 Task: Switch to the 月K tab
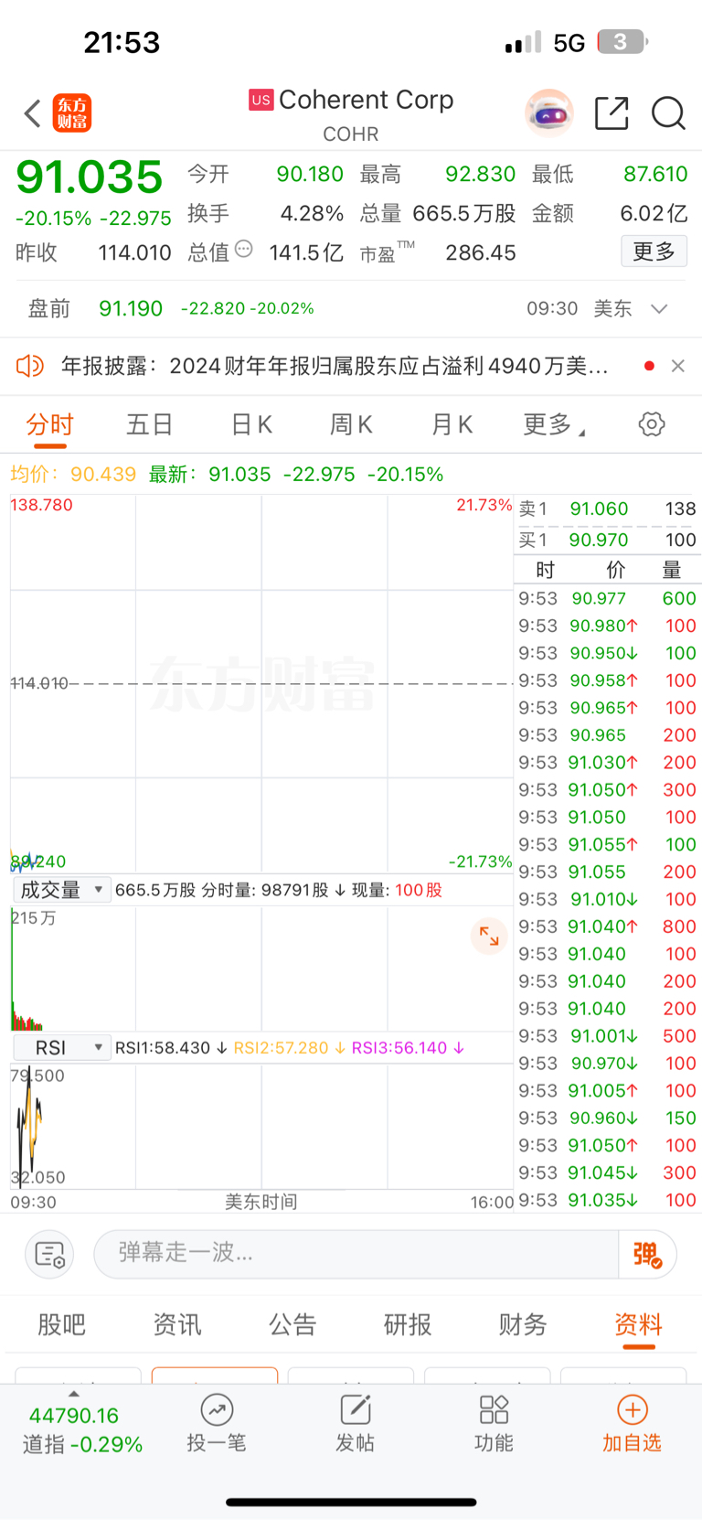click(x=452, y=425)
